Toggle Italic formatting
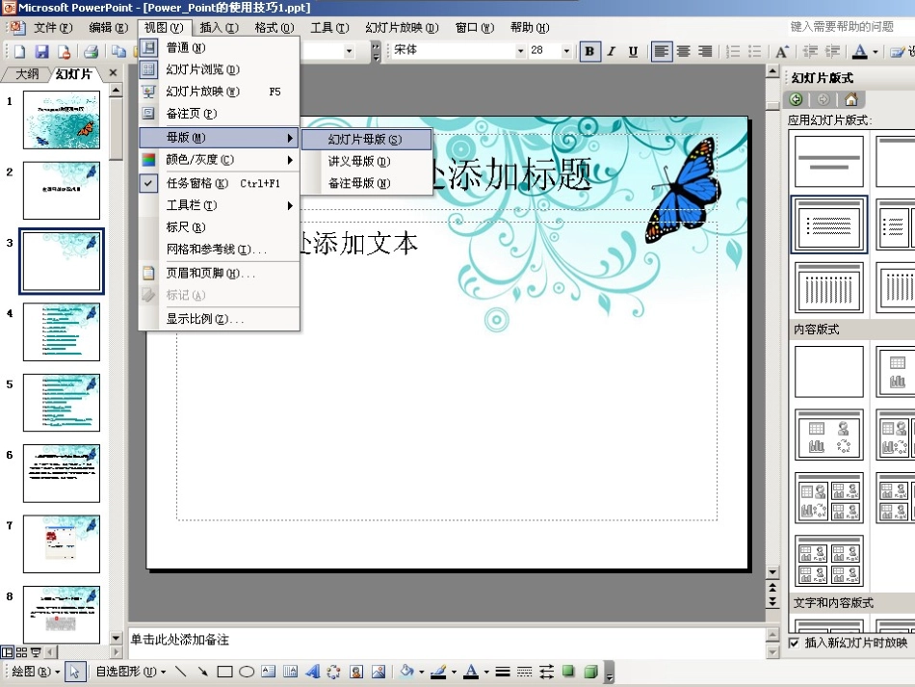The width and height of the screenshot is (915, 687). pos(611,51)
